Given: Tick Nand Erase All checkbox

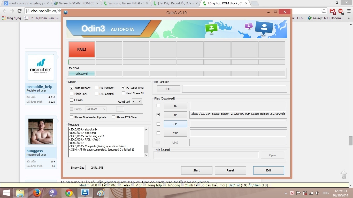Looking at the screenshot, I should 124,93.
